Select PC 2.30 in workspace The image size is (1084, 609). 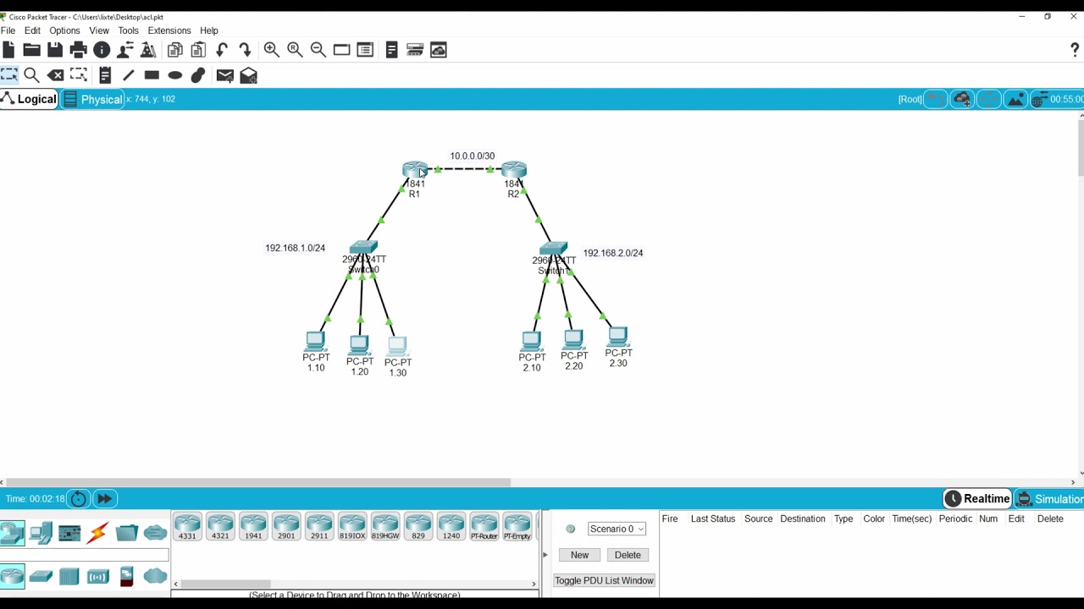click(618, 337)
